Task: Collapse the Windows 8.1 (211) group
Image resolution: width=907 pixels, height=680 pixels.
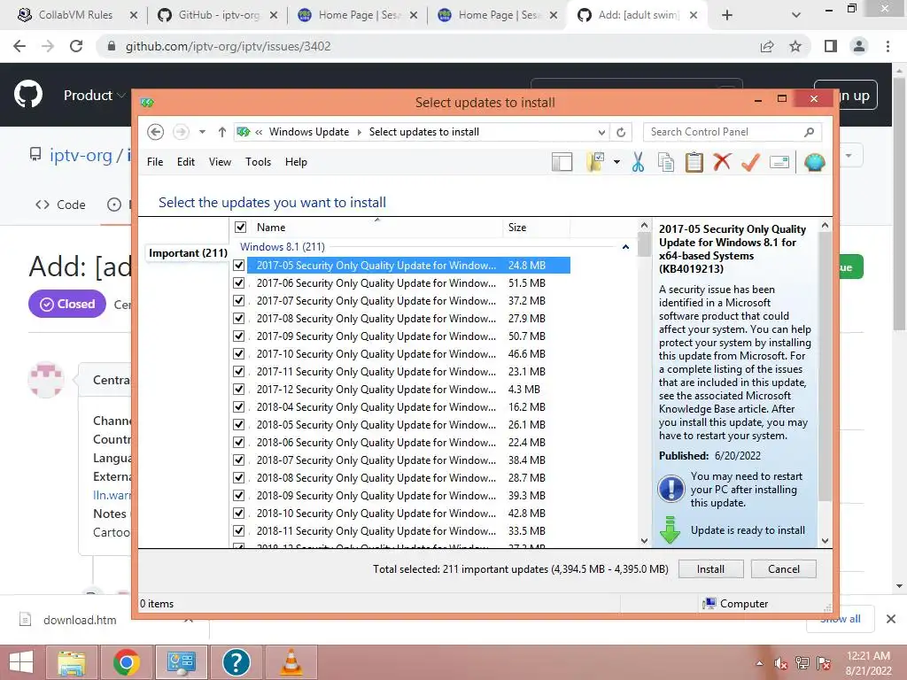Action: (x=625, y=247)
